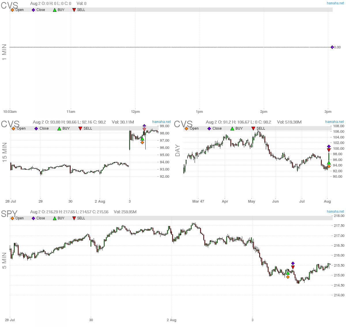Select the purple close marker on CVS DAY candles
This screenshot has width=346, height=327.
[329, 146]
